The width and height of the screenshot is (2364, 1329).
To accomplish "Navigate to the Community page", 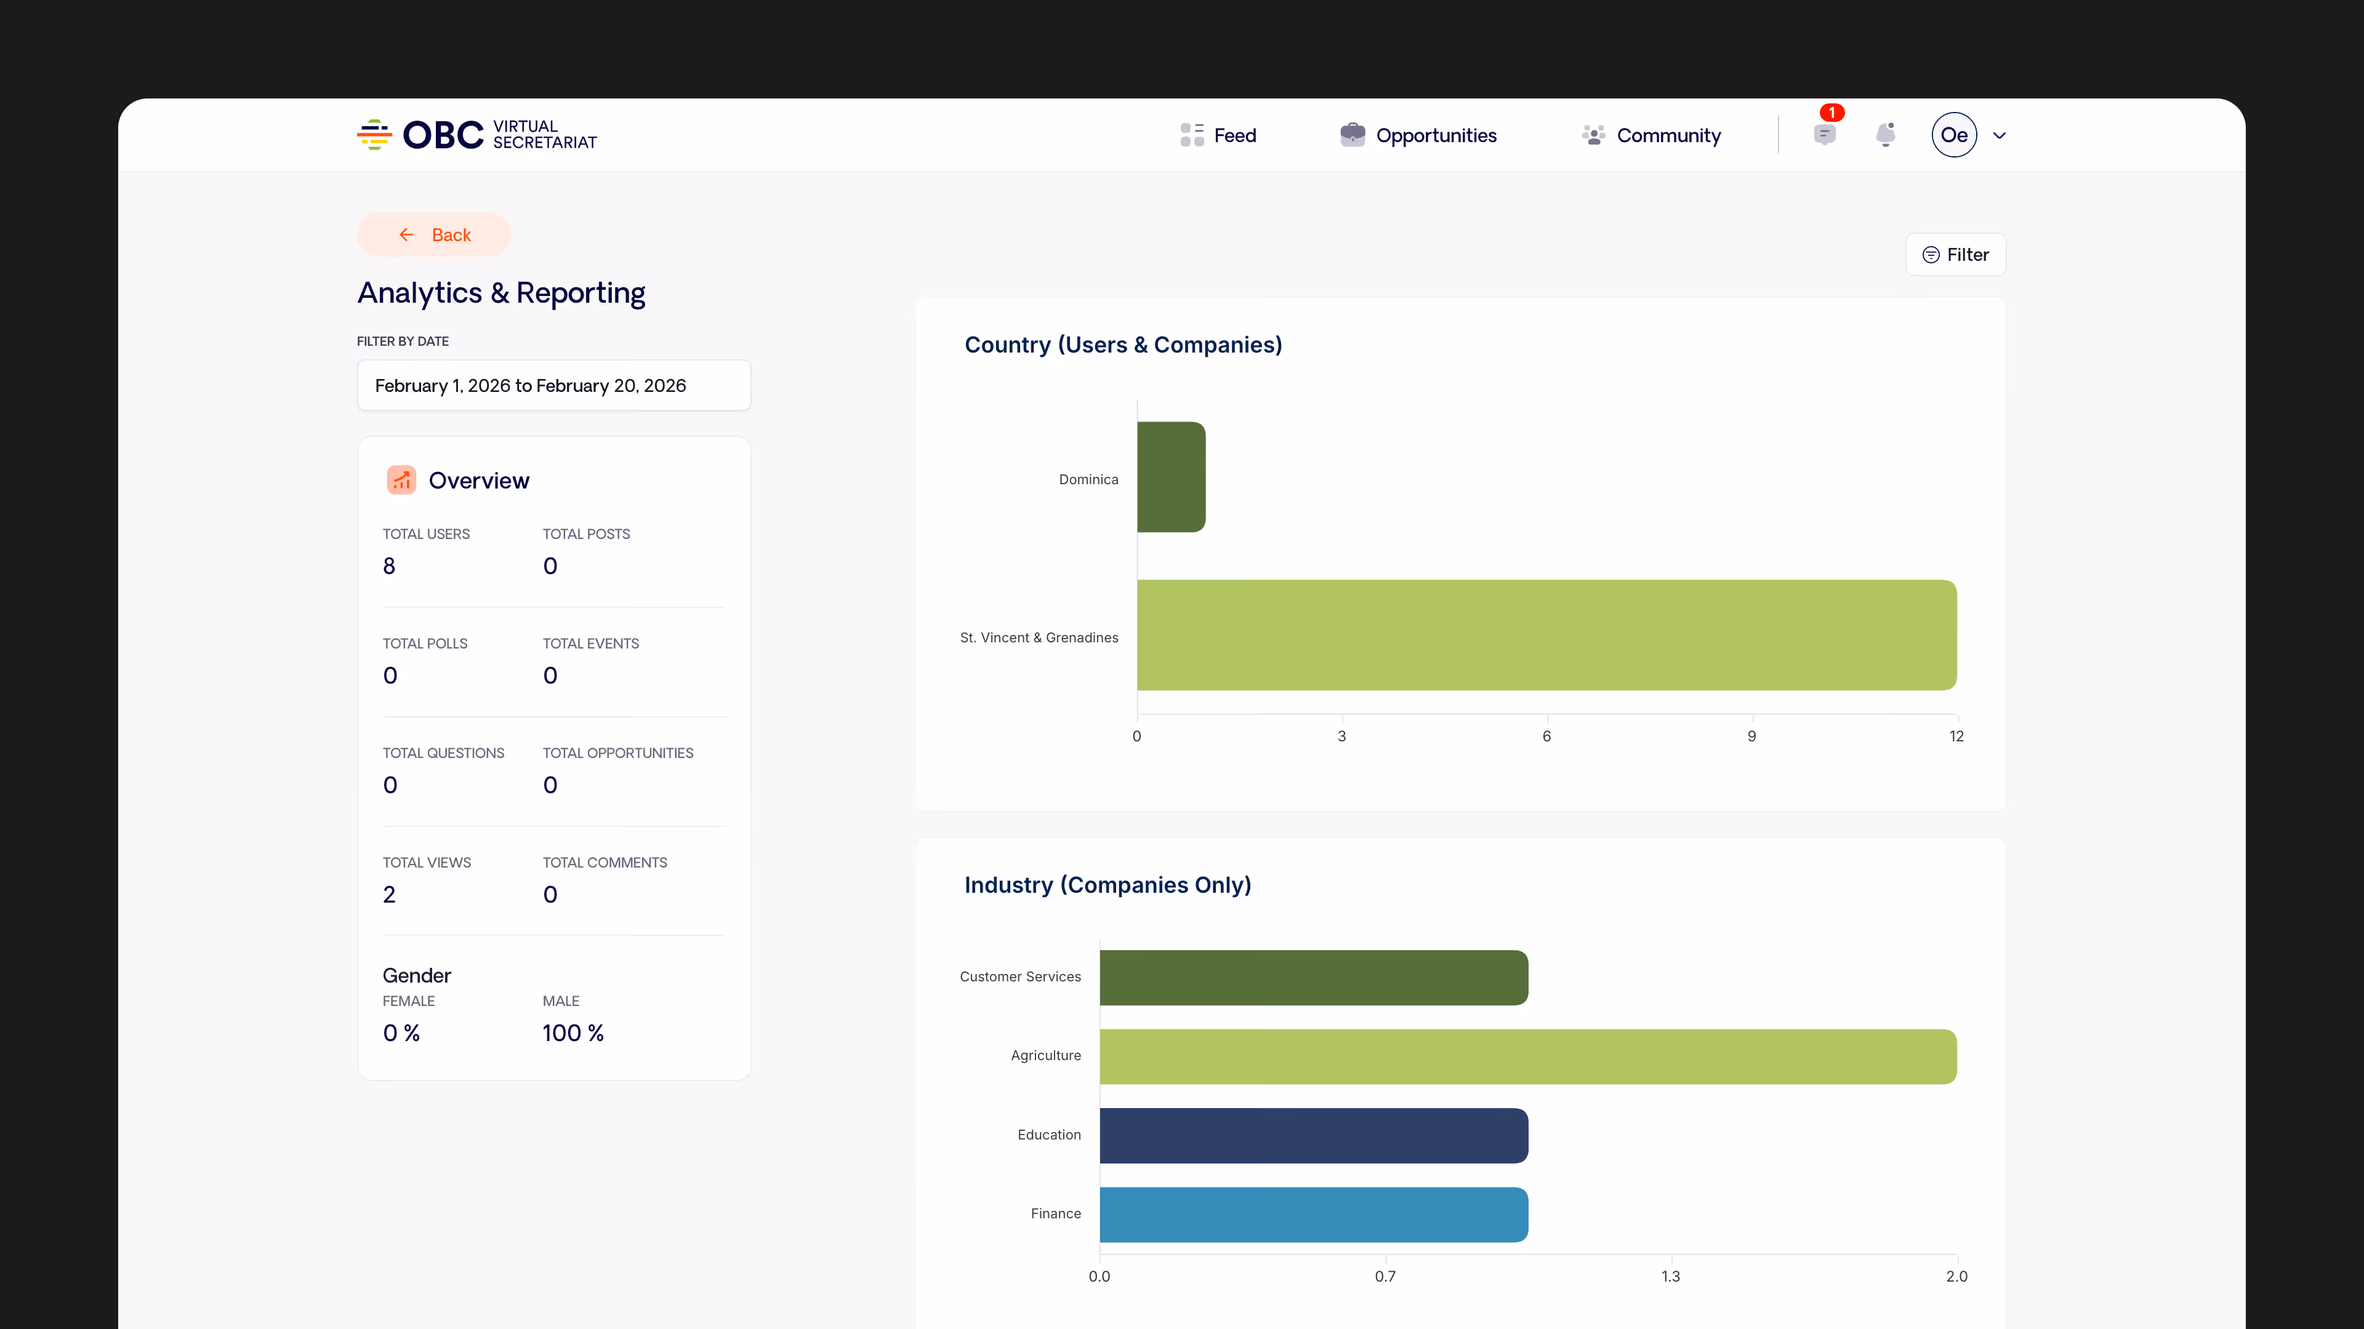I will pyautogui.click(x=1668, y=135).
